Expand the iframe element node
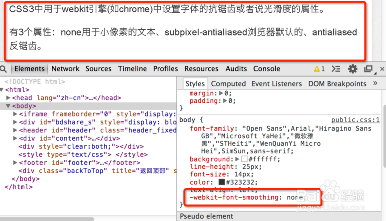Viewport: 386px width, 221px height. [x=15, y=114]
